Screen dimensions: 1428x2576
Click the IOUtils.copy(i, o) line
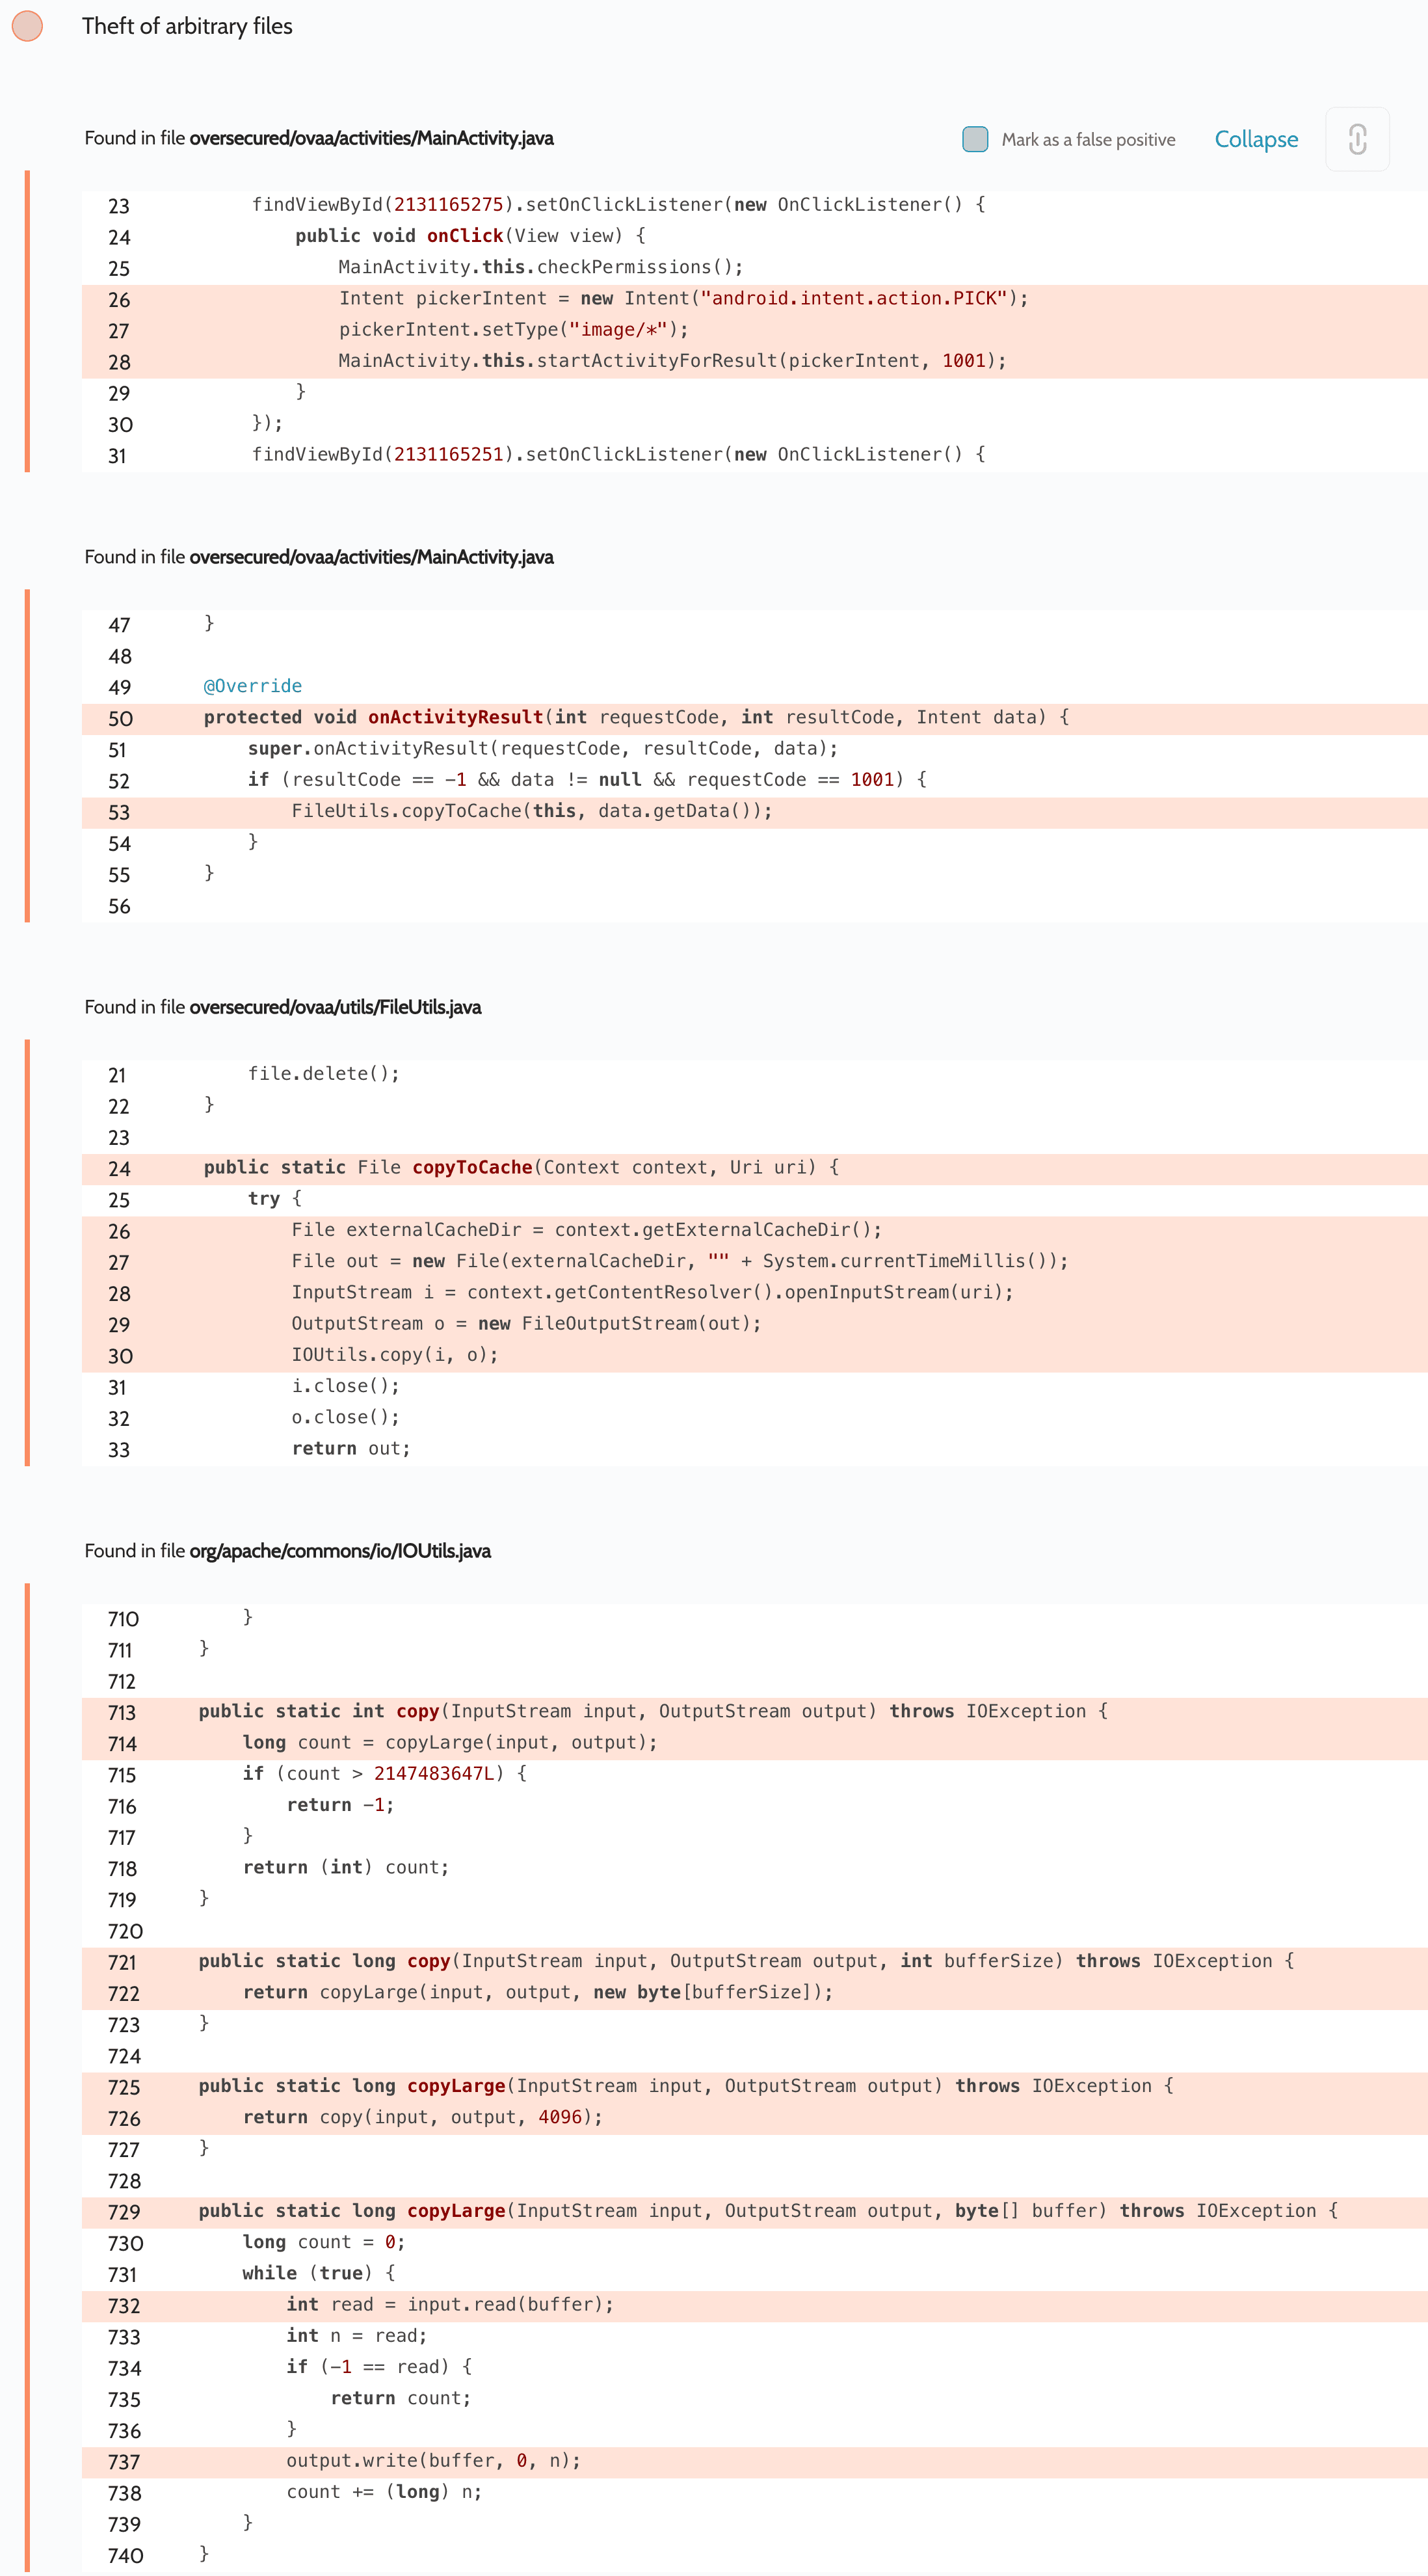click(x=393, y=1355)
